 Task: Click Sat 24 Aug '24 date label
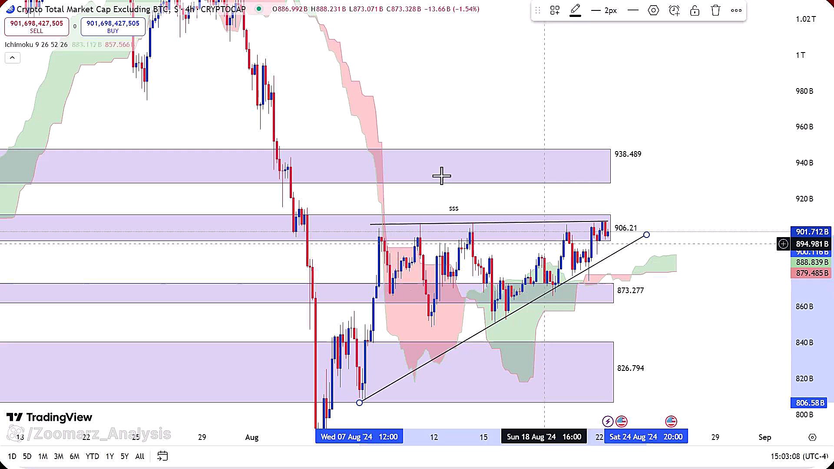point(646,437)
